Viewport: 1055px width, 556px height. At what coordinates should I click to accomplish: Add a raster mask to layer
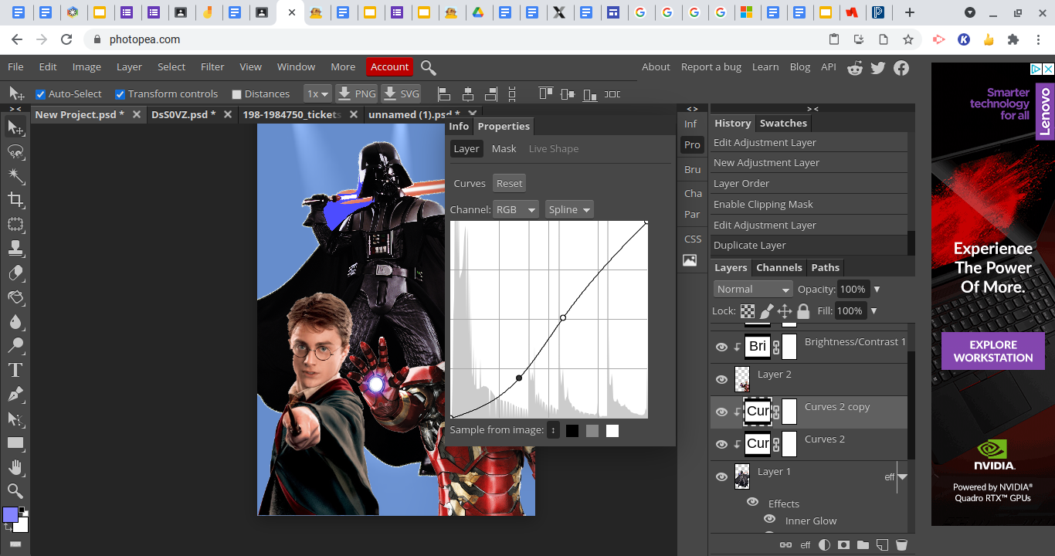(843, 544)
